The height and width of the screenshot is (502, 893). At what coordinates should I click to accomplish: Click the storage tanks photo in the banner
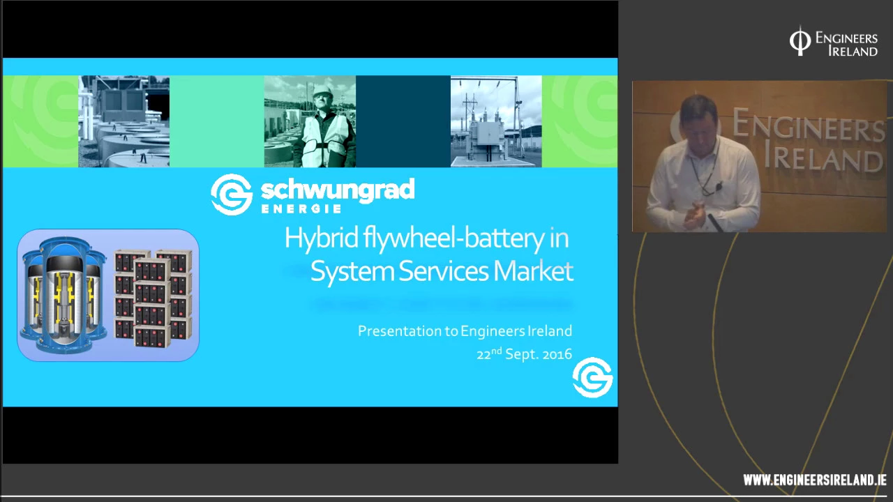coord(123,121)
